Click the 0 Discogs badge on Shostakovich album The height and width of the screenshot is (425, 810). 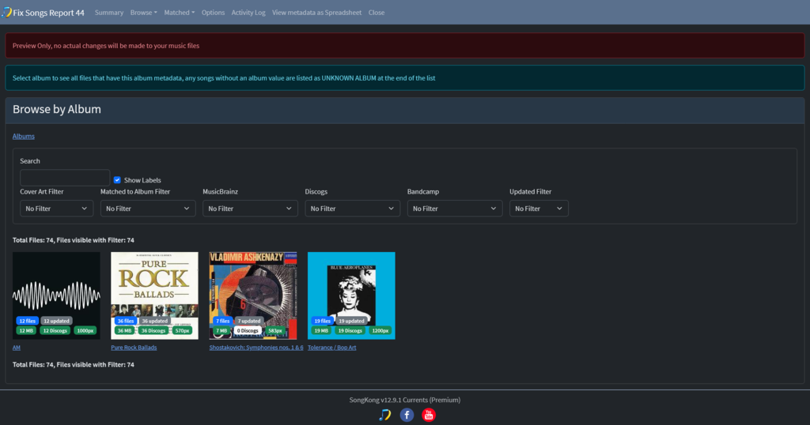coord(248,331)
